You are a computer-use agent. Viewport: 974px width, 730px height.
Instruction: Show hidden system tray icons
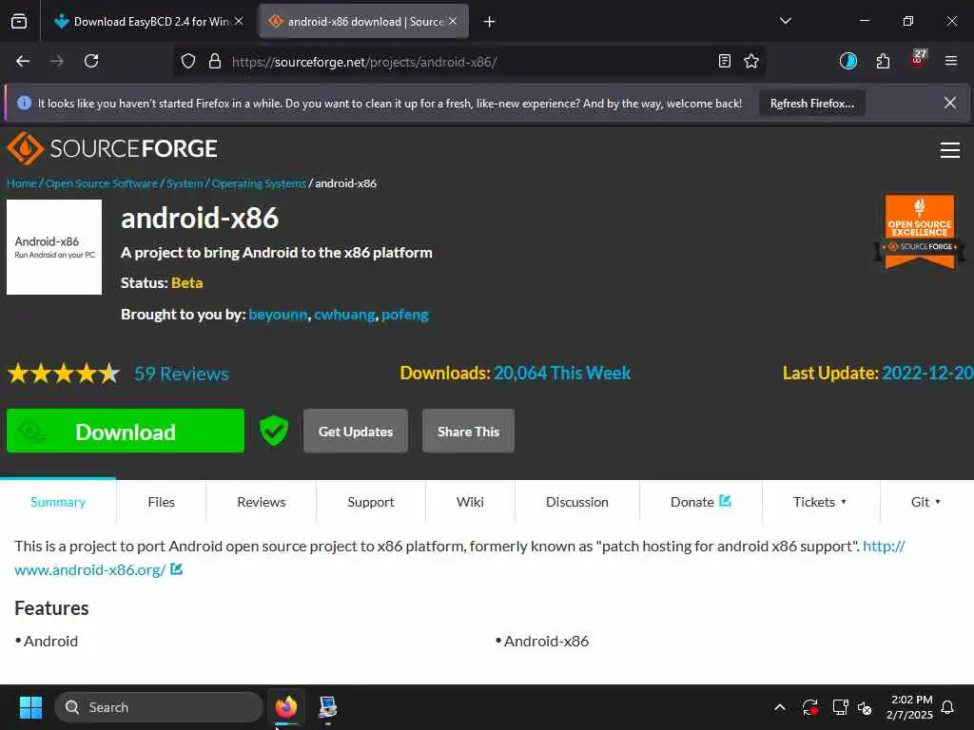(x=780, y=707)
